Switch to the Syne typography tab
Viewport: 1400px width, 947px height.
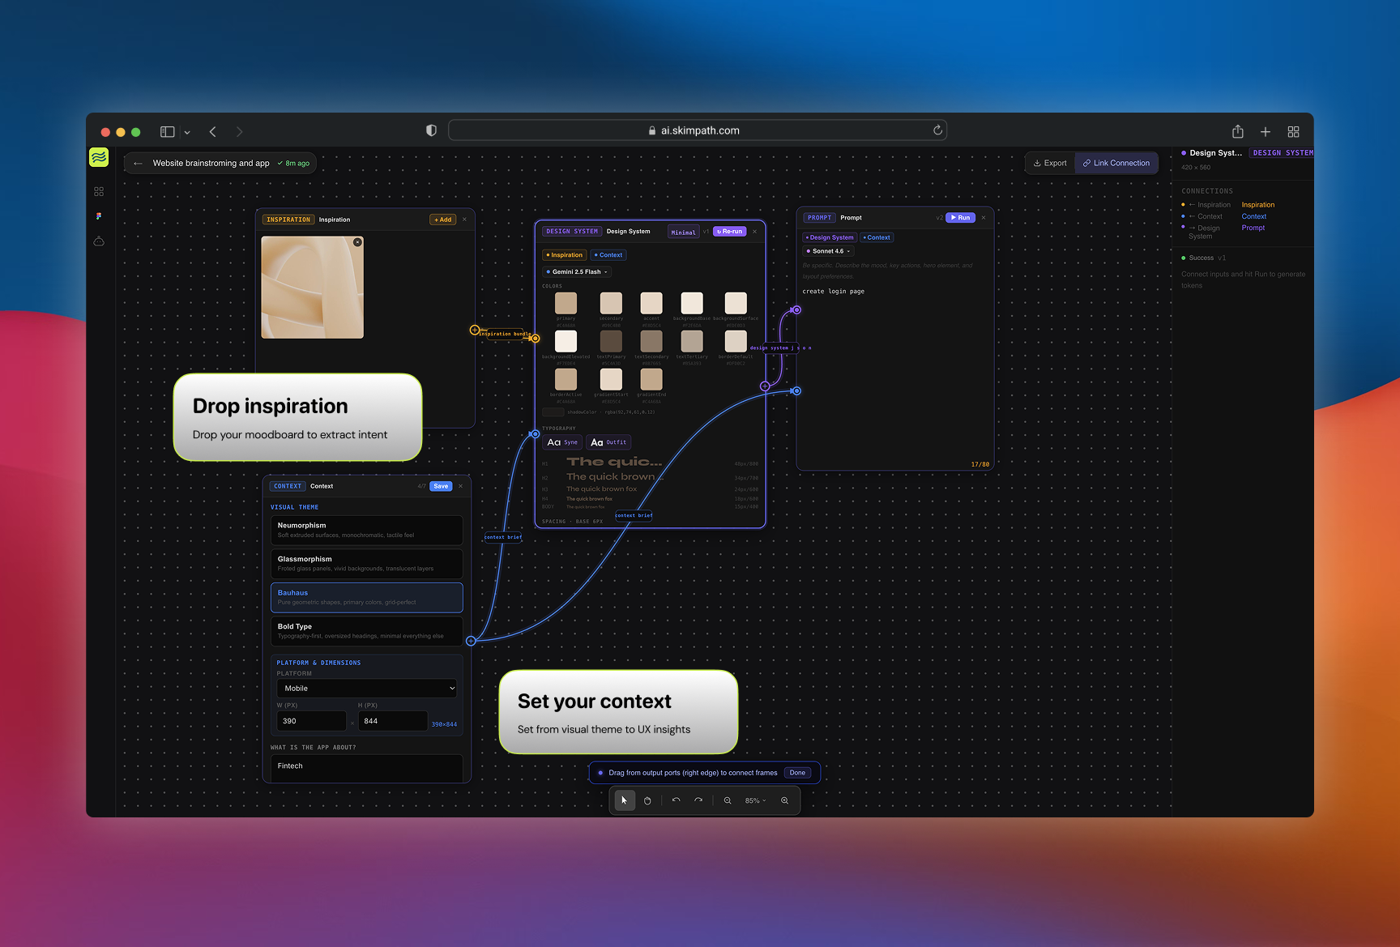(x=561, y=442)
